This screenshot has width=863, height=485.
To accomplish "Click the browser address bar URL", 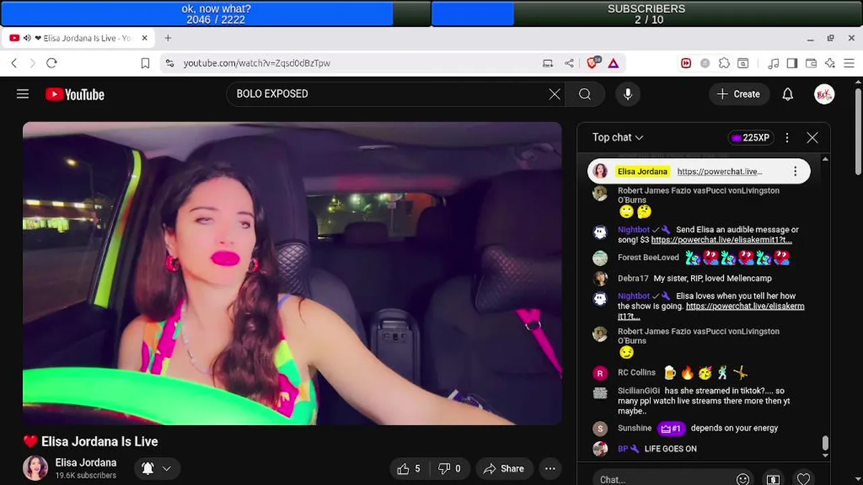I will tap(257, 63).
